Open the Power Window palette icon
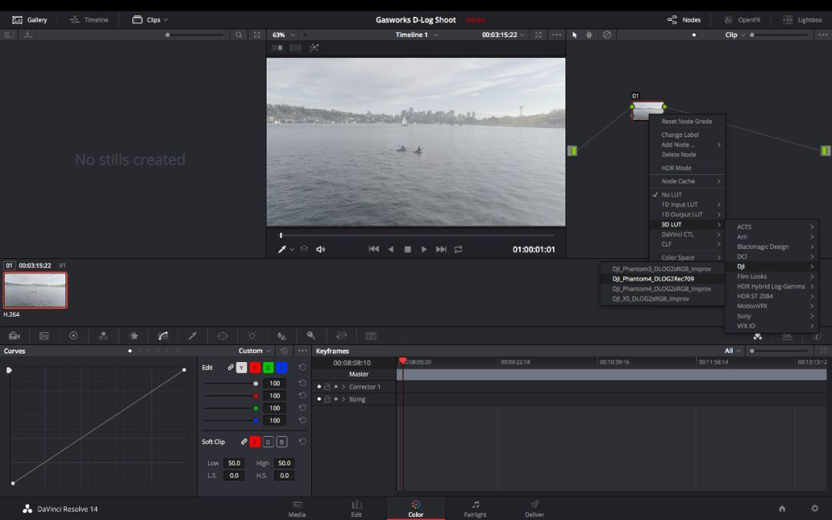 [223, 336]
